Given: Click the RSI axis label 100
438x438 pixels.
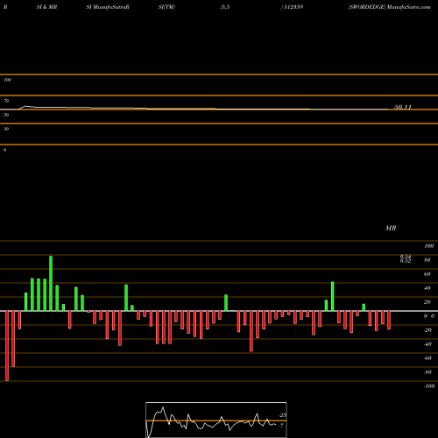Looking at the screenshot, I should coord(7,80).
